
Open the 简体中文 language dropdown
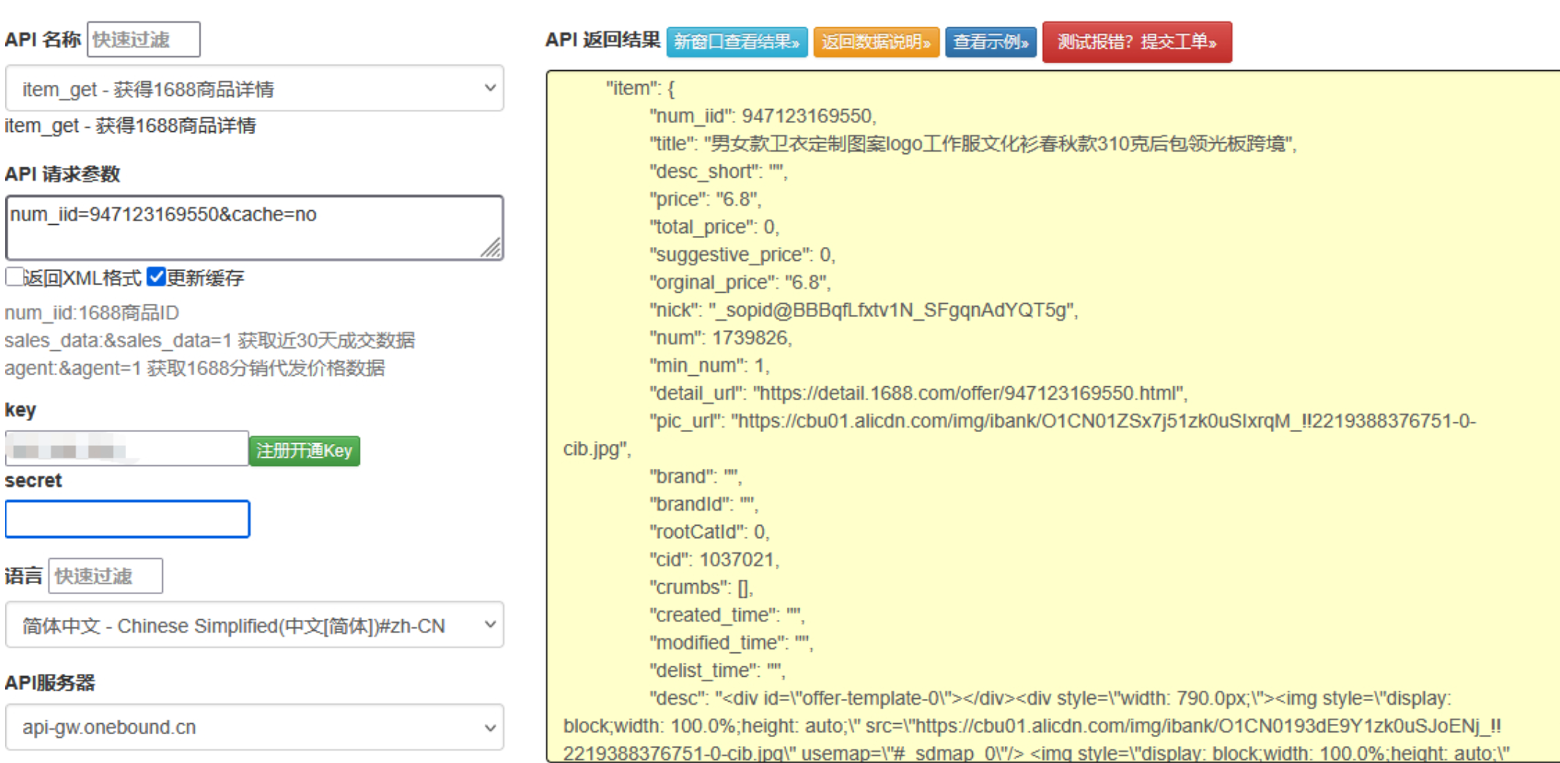[x=254, y=625]
